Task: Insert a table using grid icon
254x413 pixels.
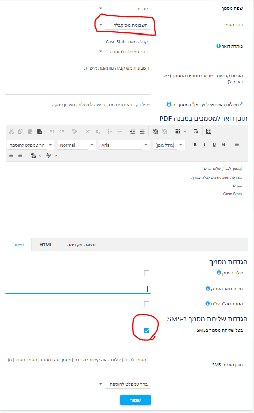Action: click(x=178, y=131)
